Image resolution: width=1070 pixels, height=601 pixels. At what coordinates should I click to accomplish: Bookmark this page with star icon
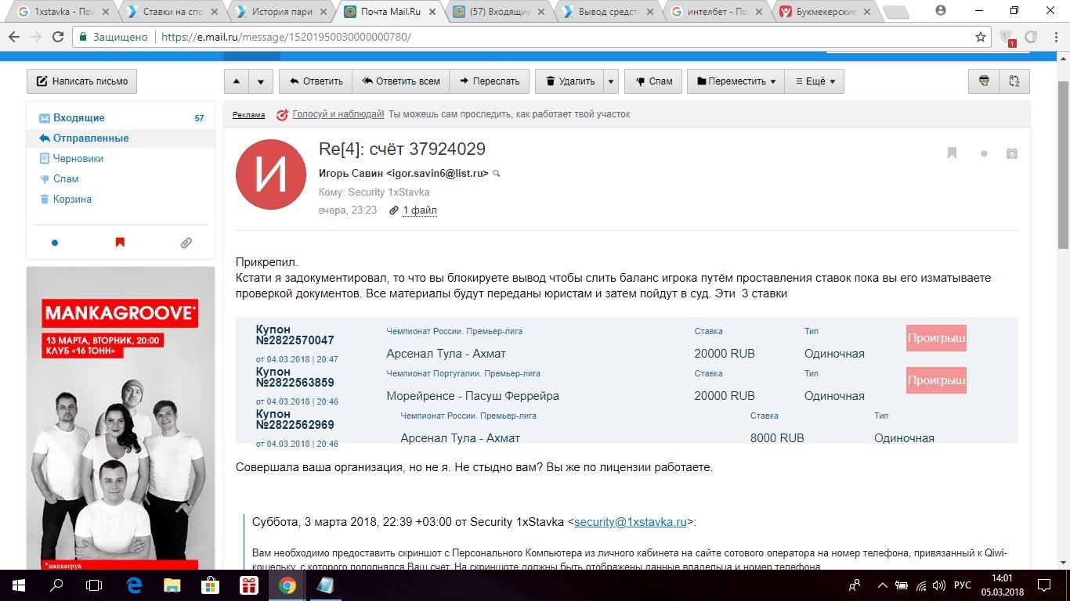(x=980, y=37)
